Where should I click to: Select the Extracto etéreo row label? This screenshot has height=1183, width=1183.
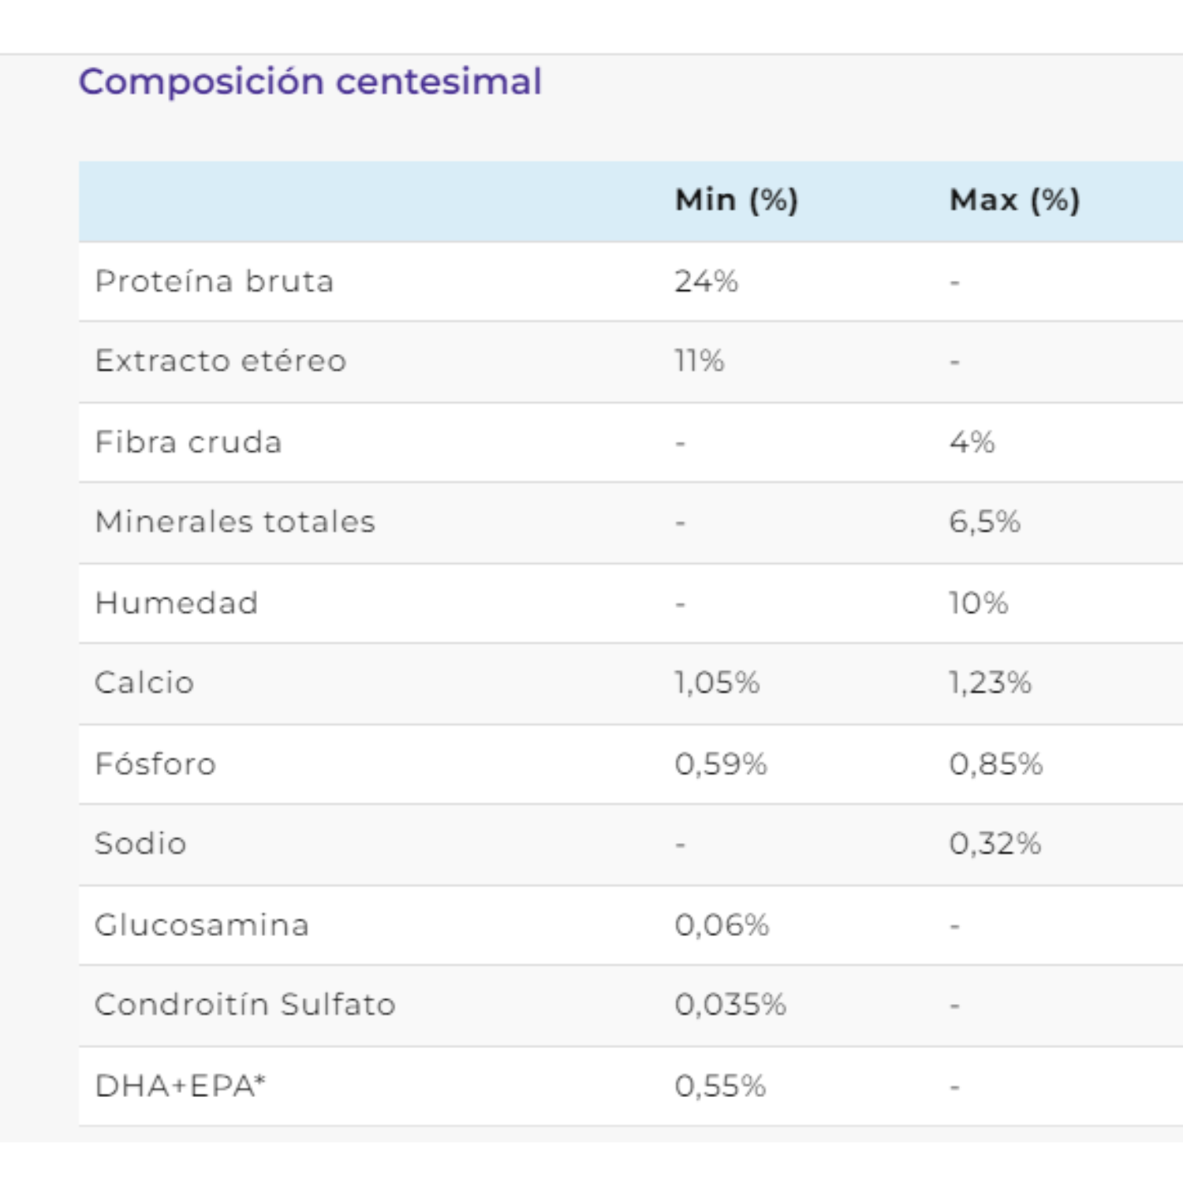point(220,361)
